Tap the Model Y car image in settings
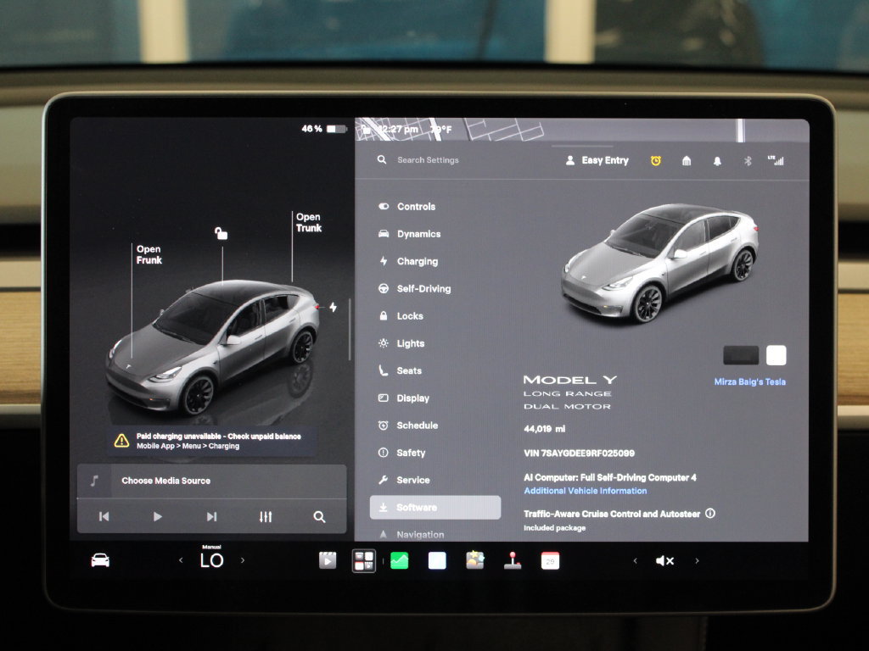869x651 pixels. [x=659, y=264]
